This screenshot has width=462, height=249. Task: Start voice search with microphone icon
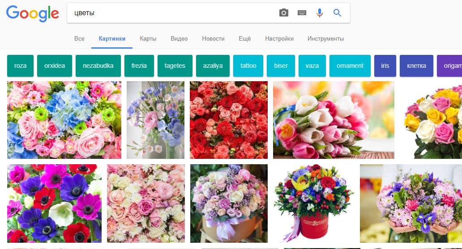pos(319,13)
